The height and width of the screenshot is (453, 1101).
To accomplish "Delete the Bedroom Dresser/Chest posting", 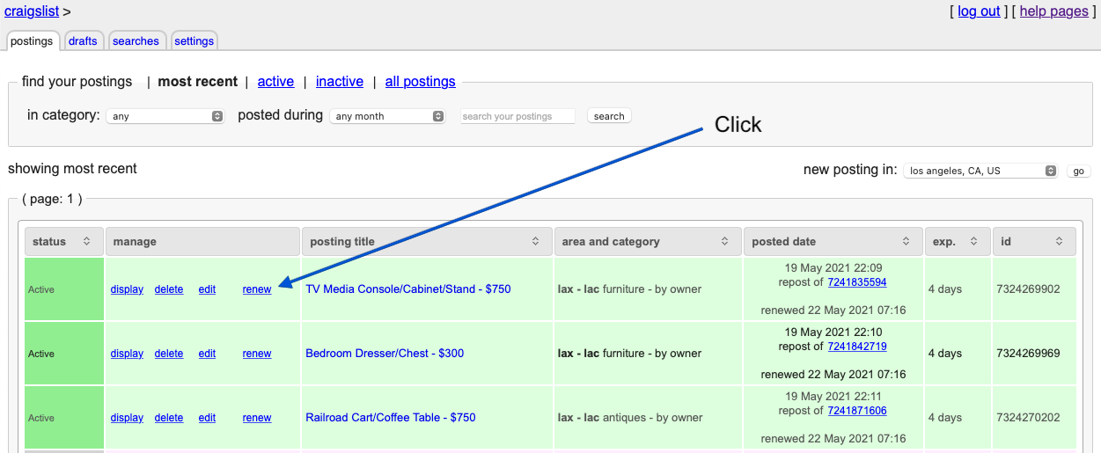I will click(169, 354).
